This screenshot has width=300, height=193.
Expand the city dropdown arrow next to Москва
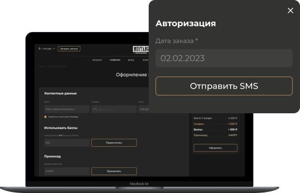pos(54,49)
